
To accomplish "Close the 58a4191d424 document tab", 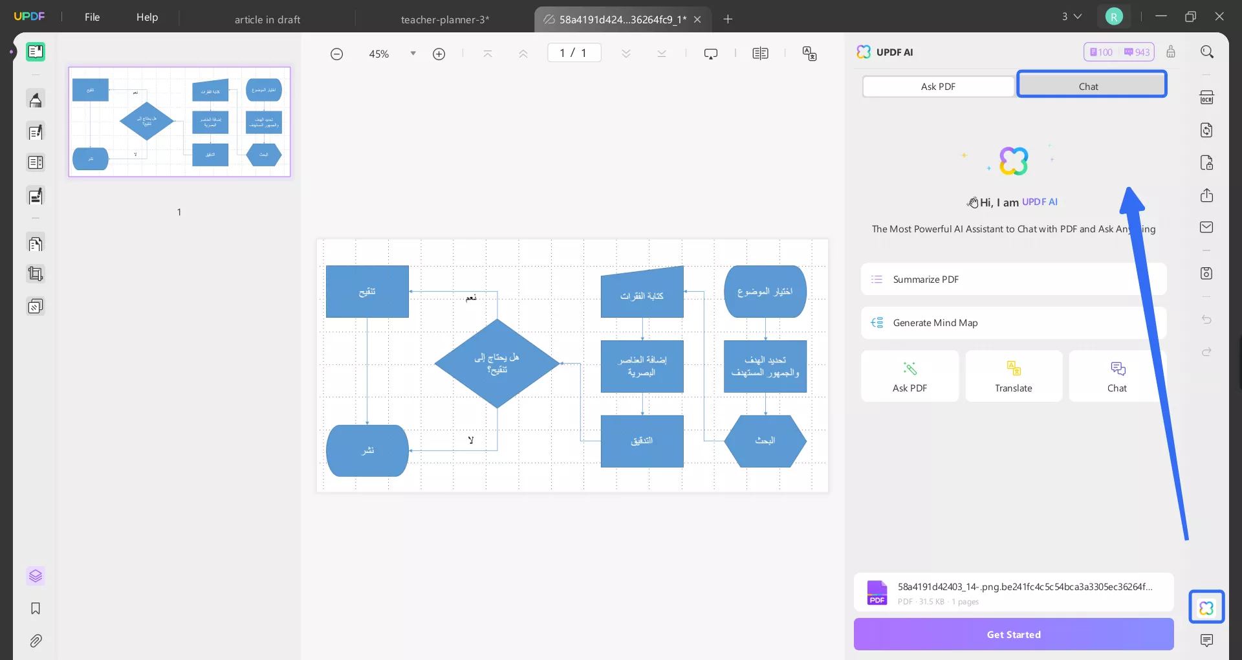I will pos(697,19).
